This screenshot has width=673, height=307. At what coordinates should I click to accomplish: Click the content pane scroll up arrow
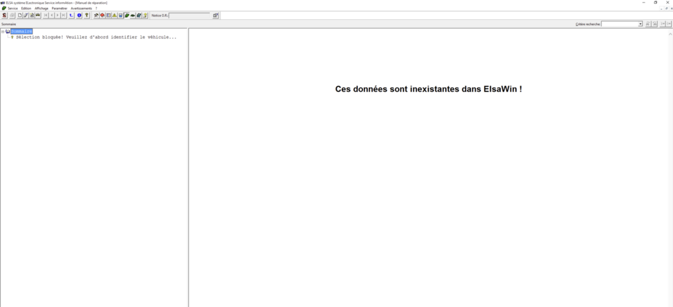[x=670, y=33]
